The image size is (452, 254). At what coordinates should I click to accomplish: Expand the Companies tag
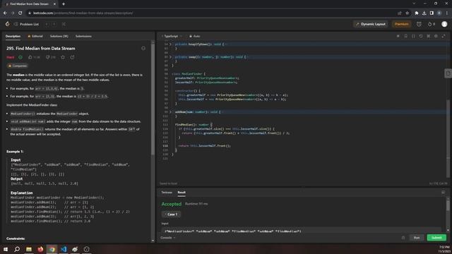point(17,66)
